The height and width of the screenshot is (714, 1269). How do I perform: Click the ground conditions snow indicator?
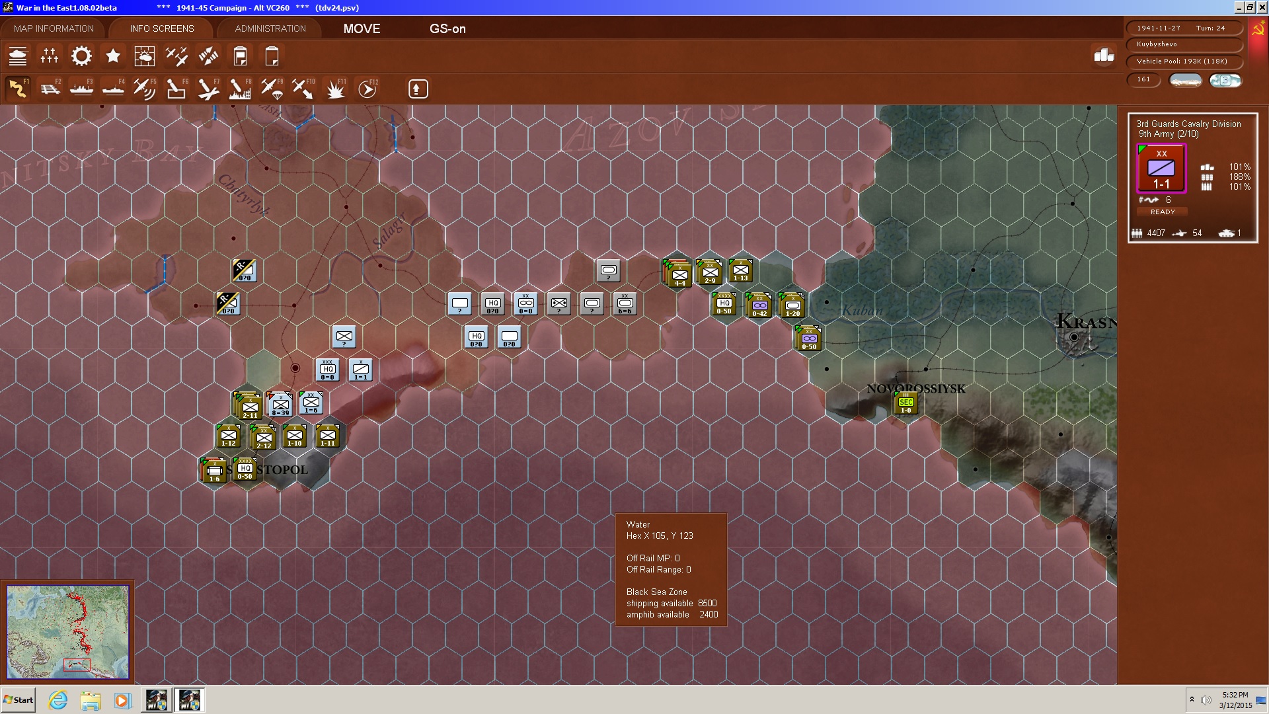click(x=1186, y=80)
